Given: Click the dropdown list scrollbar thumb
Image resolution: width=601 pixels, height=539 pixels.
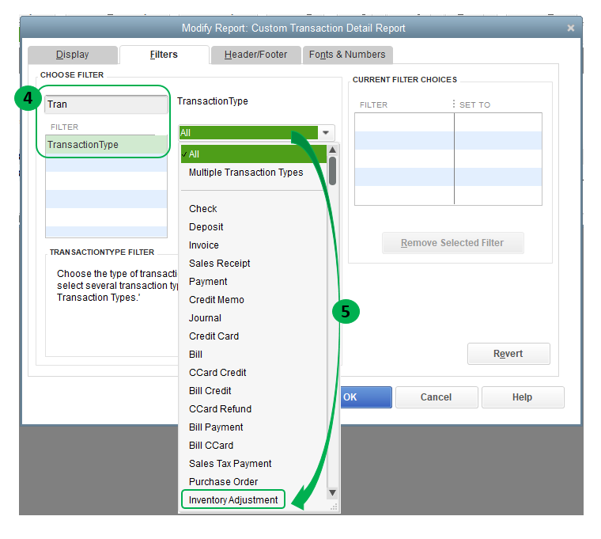Looking at the screenshot, I should 333,171.
